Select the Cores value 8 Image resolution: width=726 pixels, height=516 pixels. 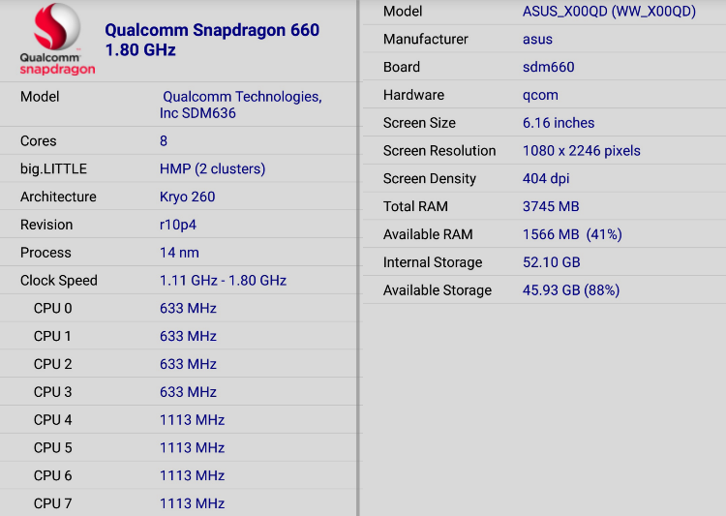pos(164,140)
